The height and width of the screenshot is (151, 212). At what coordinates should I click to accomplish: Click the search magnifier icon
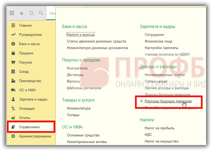pyautogui.click(x=41, y=13)
